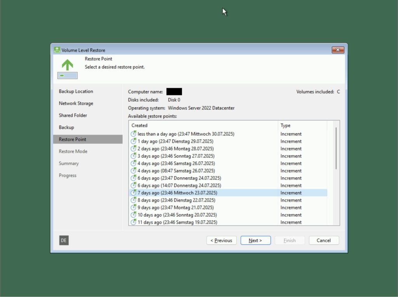Click the clock icon for the 14:07 Donnerstag entry
398x297 pixels.
pyautogui.click(x=133, y=185)
